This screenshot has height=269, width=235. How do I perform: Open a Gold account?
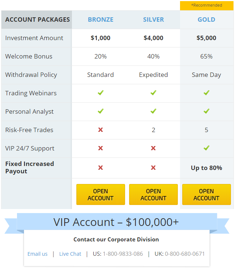(206, 194)
